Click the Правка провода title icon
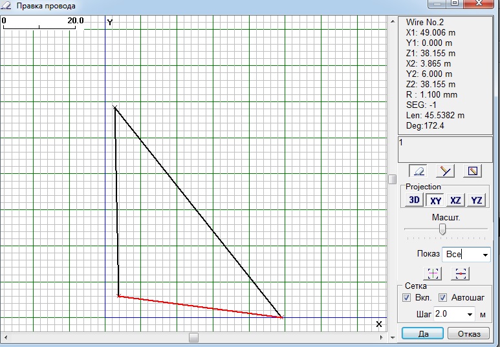 tap(6, 5)
